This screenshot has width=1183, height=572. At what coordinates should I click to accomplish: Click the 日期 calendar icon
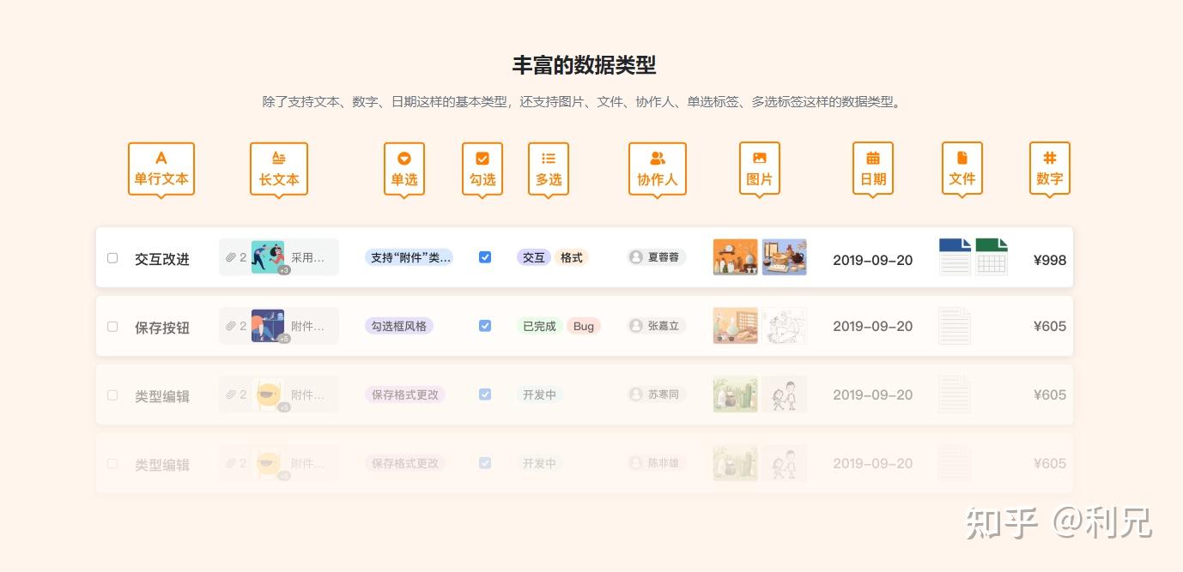click(x=872, y=159)
